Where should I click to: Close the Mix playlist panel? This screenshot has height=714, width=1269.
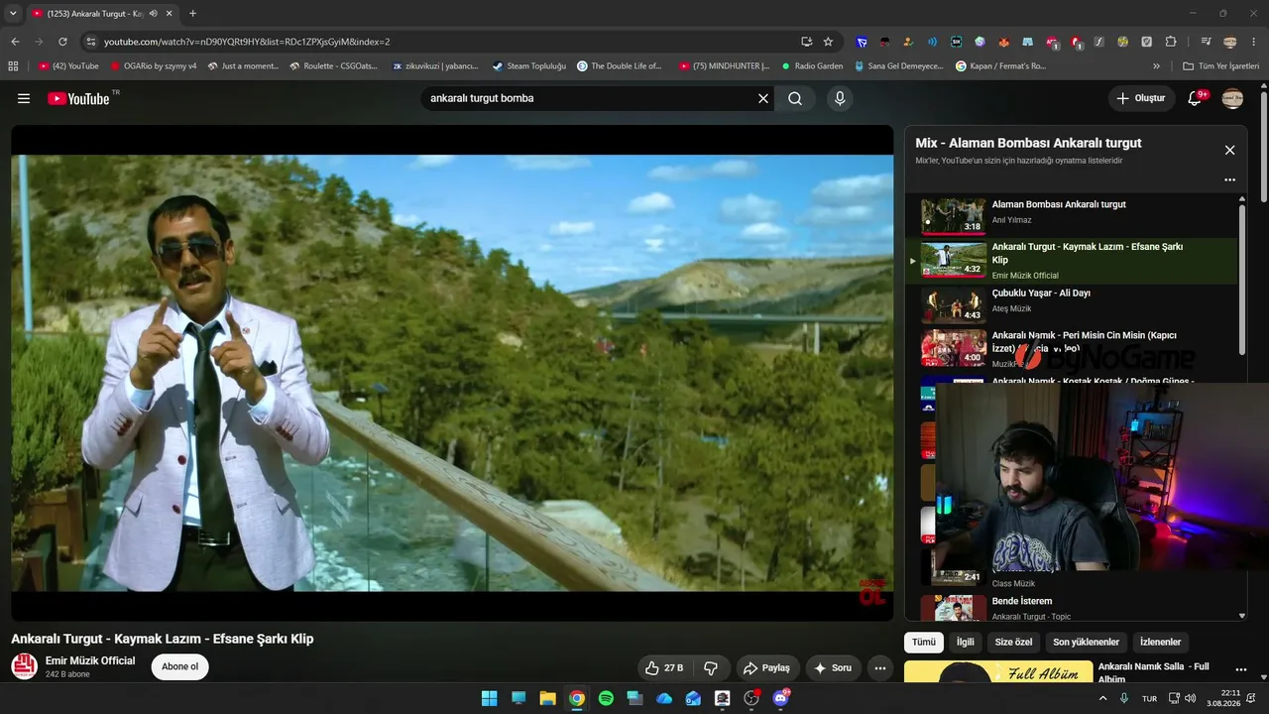[1229, 150]
